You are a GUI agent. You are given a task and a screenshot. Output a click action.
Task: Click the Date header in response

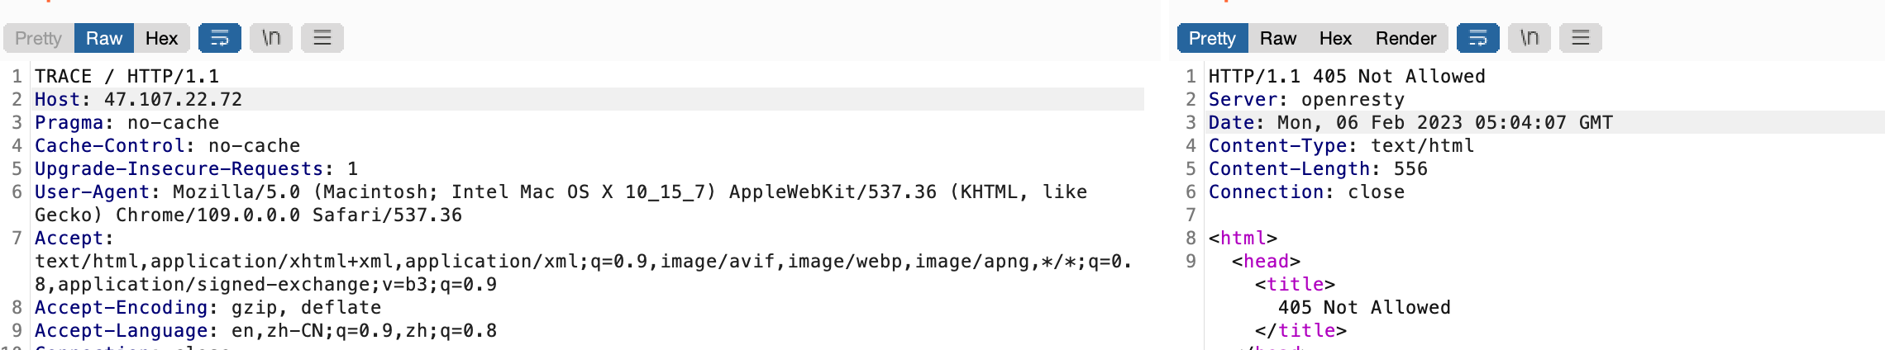click(1410, 123)
